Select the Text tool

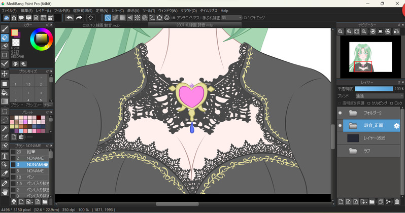point(5,156)
